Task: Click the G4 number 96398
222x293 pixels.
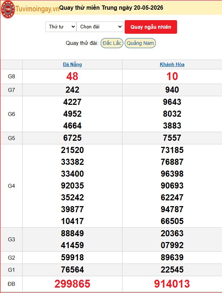Action: coord(172,174)
